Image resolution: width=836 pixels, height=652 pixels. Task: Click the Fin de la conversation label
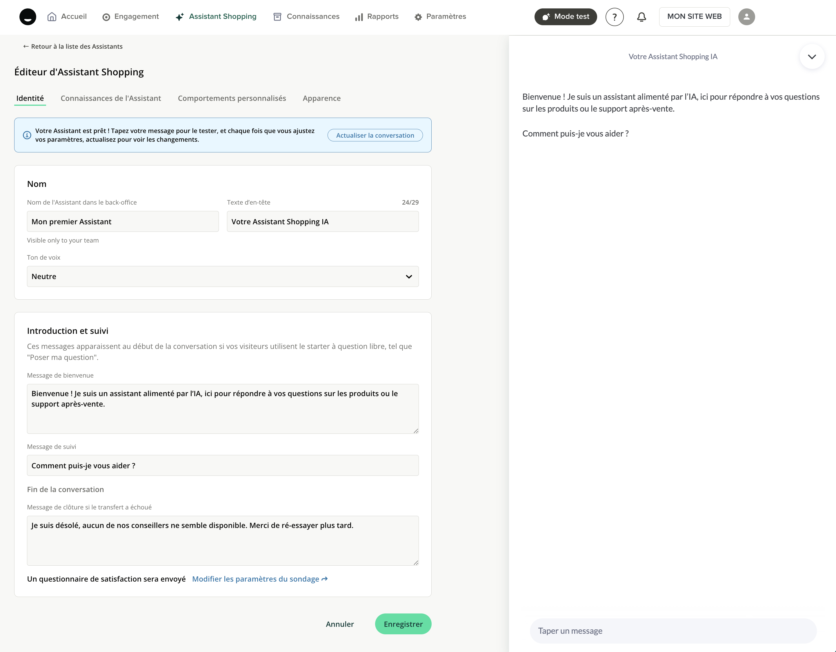coord(66,489)
